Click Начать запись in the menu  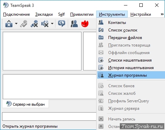(131, 119)
